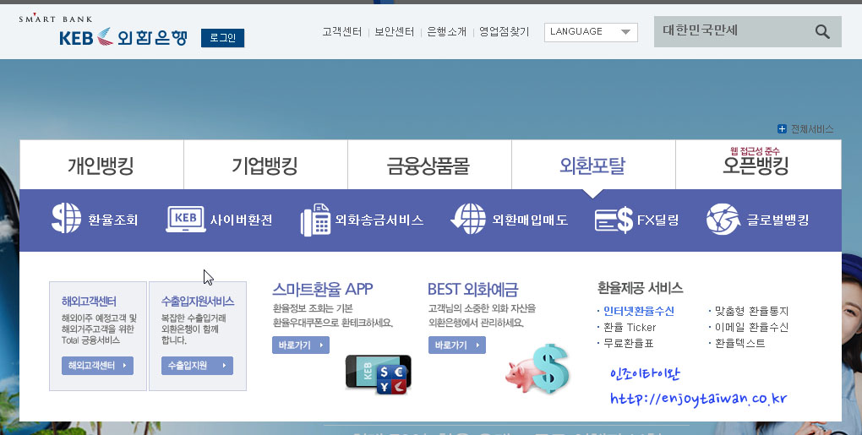
Task: Click the search magnifier icon
Action: coord(822,31)
